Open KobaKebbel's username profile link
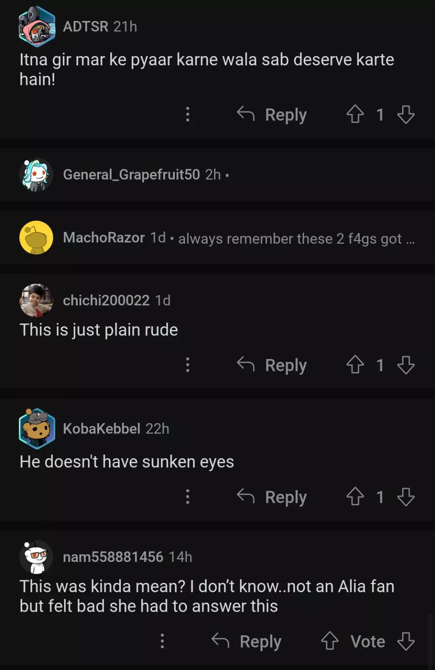Screen dimensions: 435x670 pyautogui.click(x=101, y=428)
